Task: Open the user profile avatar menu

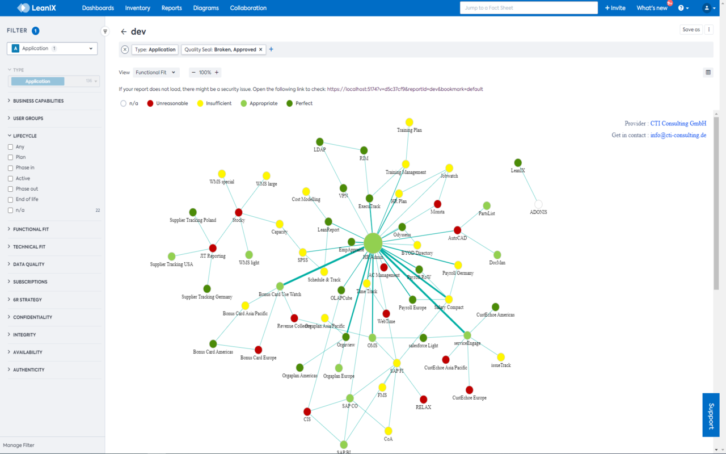Action: pos(709,8)
